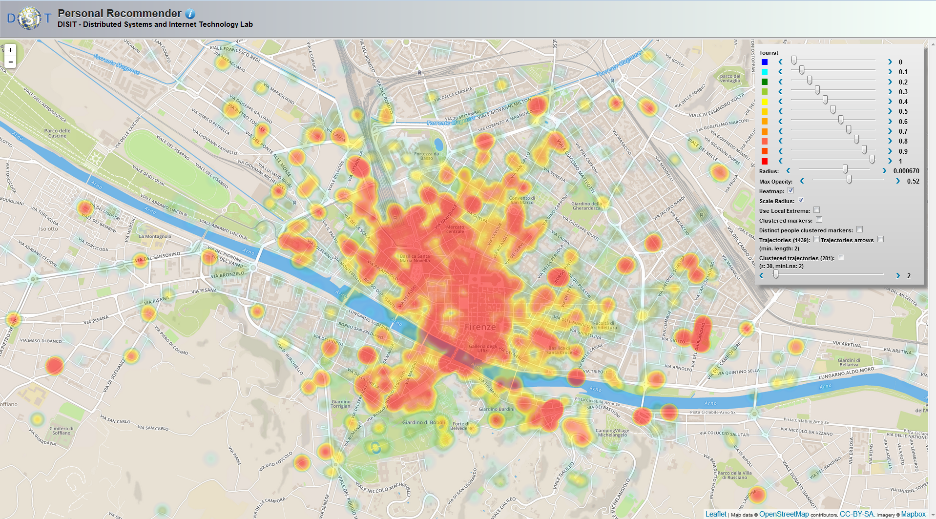Click the Radius slider handle
This screenshot has width=936, height=519.
[845, 169]
